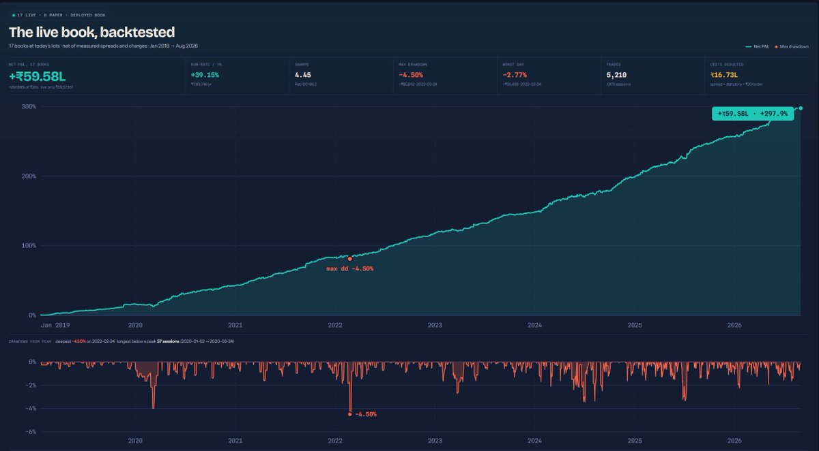Click '2026' on the equity chart axis

tap(734, 325)
